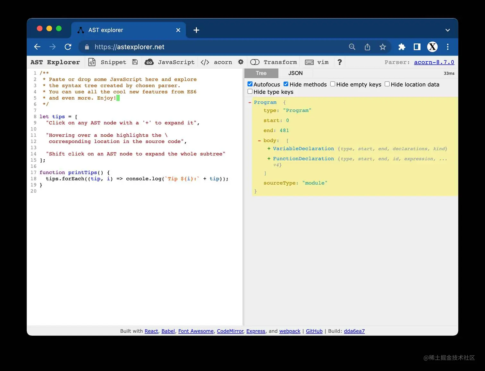485x371 pixels.
Task: Open the CodeMirror footer link
Action: click(x=230, y=331)
